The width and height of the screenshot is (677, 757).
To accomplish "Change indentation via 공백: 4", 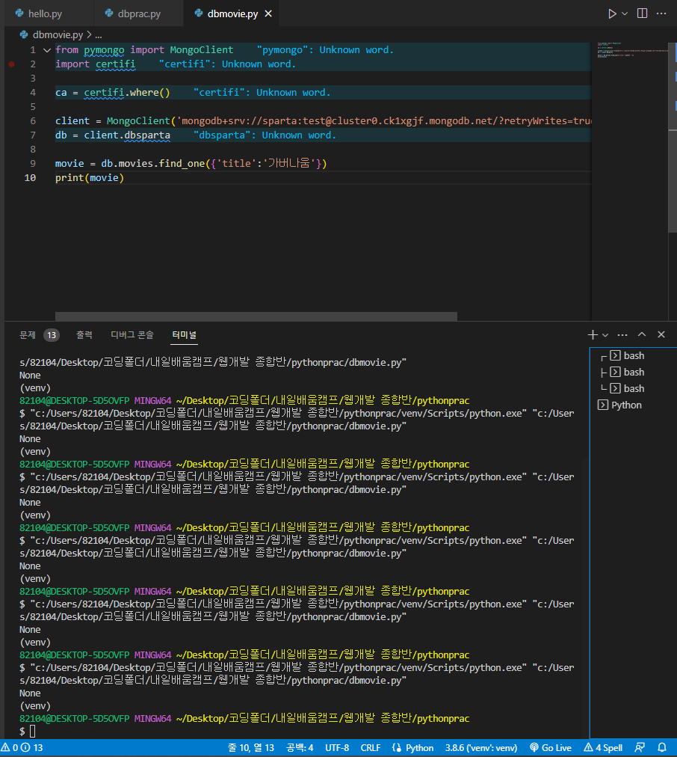I will (300, 748).
